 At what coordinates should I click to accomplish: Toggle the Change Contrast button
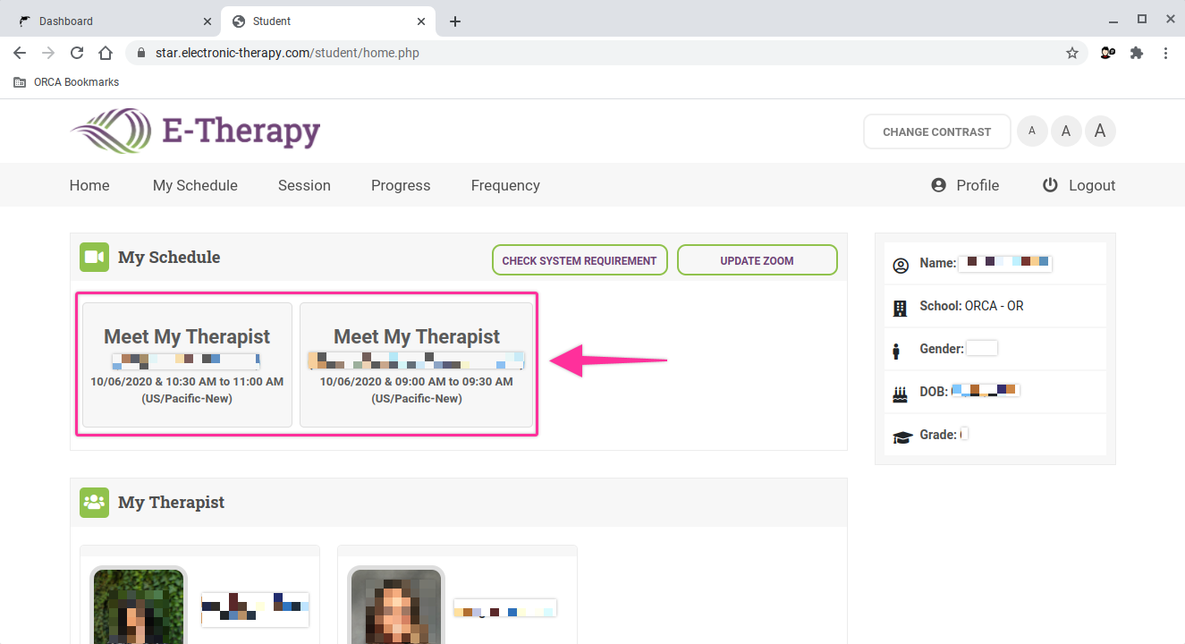936,131
